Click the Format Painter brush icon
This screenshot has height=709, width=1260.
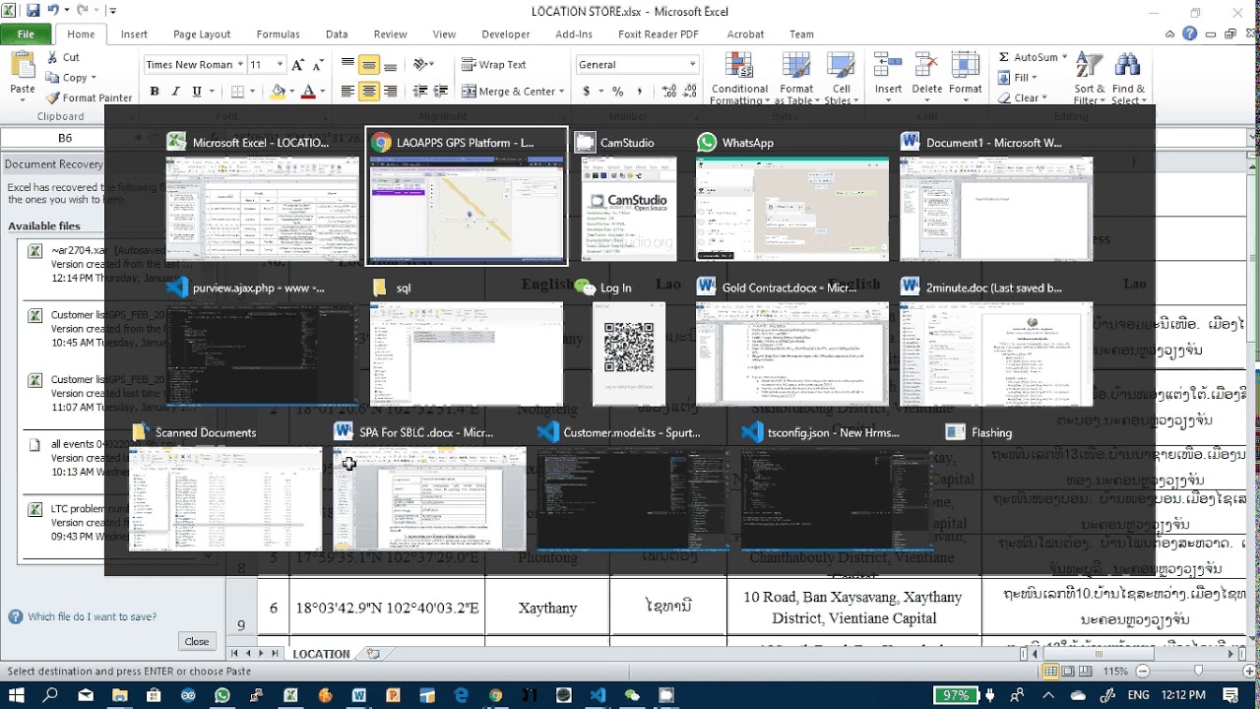[53, 97]
